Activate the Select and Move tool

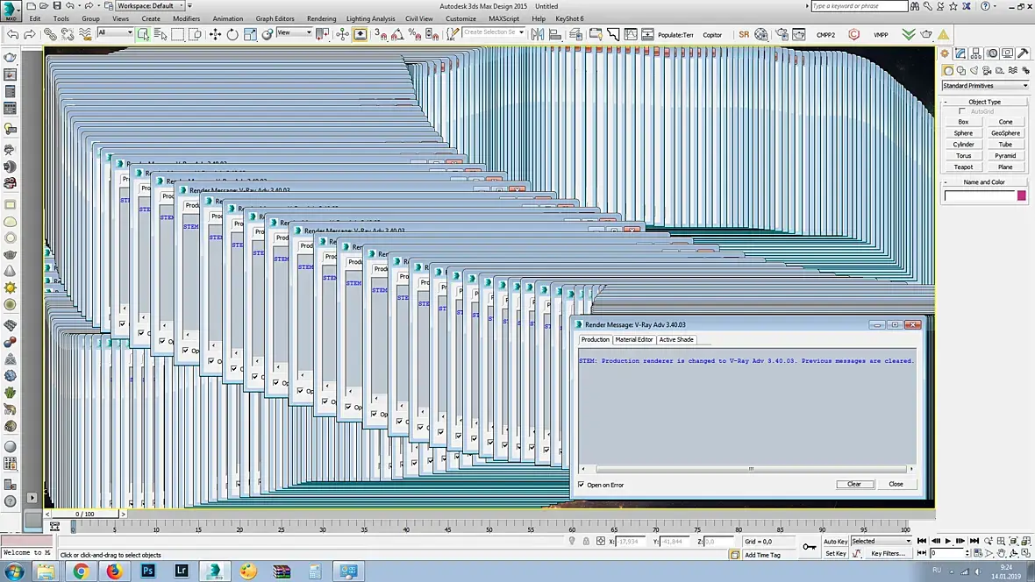point(215,34)
